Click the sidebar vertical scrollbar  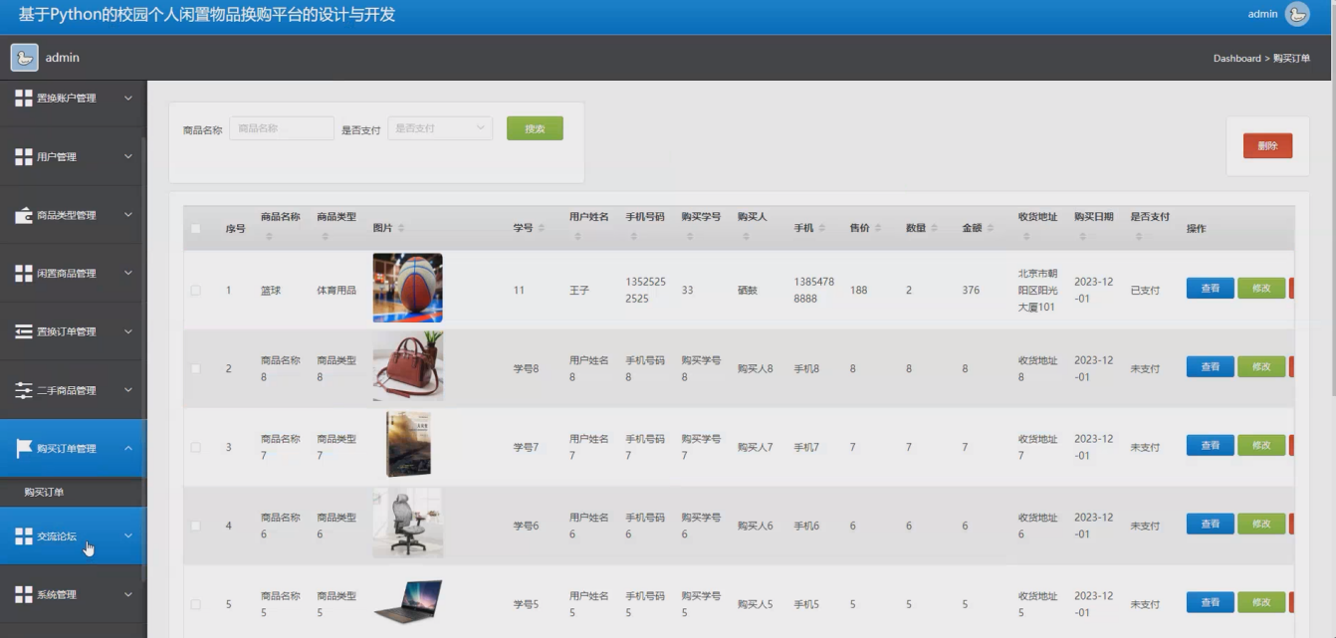[x=144, y=358]
